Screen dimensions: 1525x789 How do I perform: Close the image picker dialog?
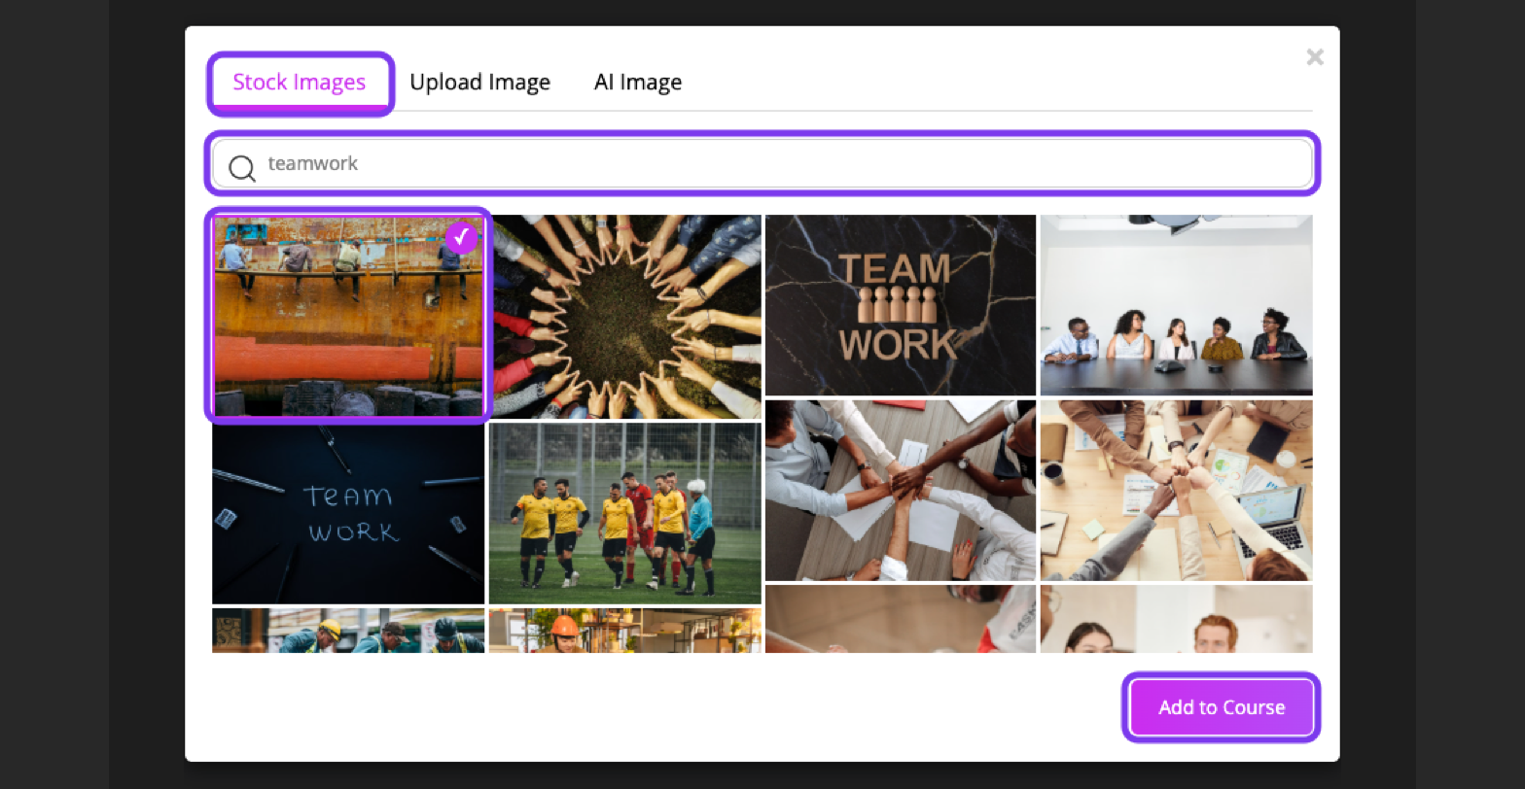[x=1315, y=57]
